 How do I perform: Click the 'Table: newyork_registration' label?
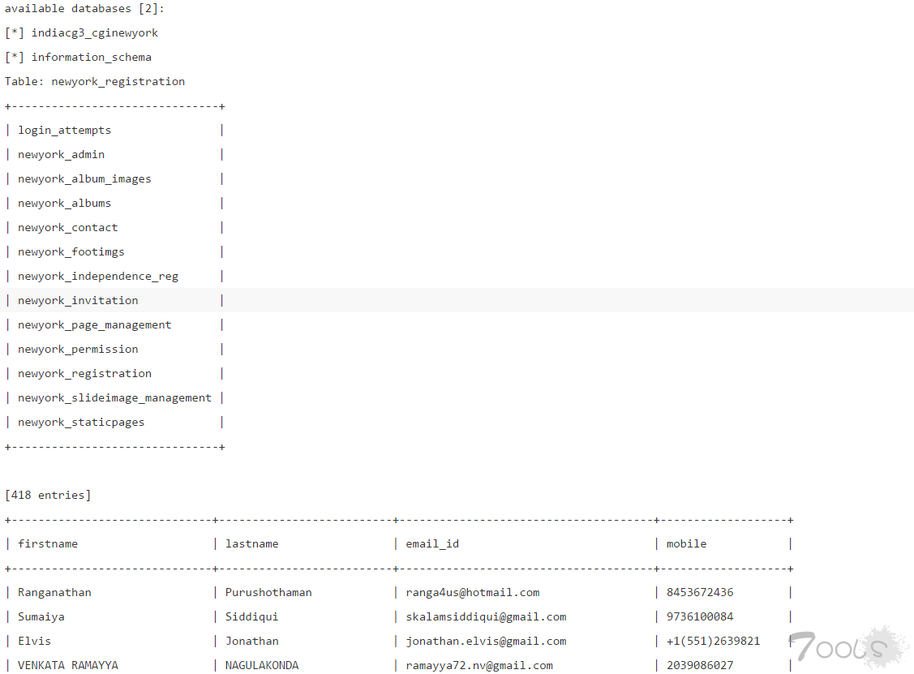[x=95, y=82]
